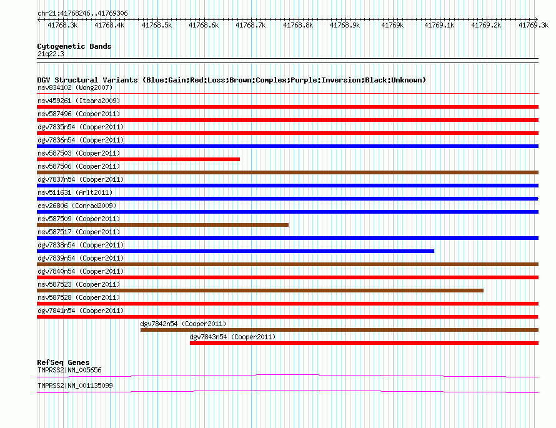
Task: Open TMPRSS2|NM_001135099 gene label
Action: click(x=75, y=386)
